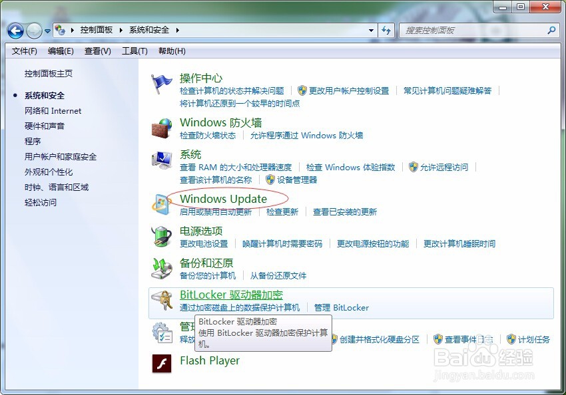Click 创建并格式化硬盘分区
The image size is (566, 395).
[x=380, y=339]
